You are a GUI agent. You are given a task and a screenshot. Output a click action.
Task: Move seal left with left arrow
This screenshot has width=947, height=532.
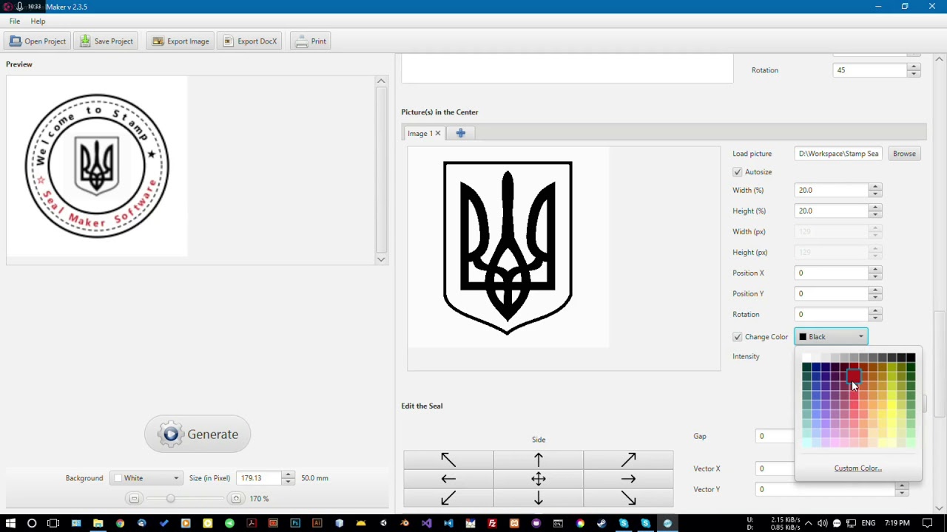pos(448,479)
